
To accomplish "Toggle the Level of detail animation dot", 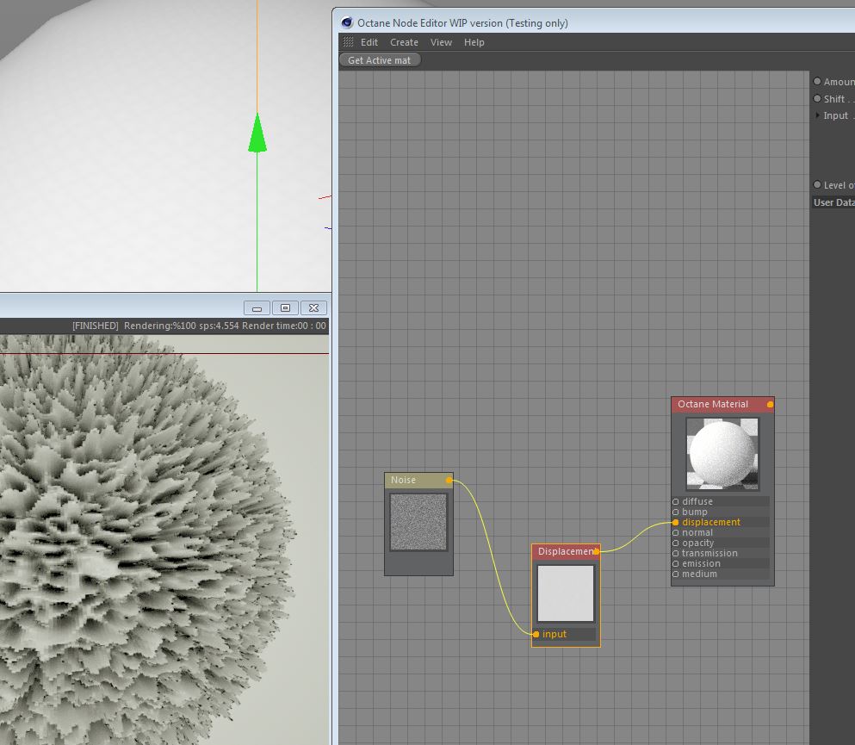I will coord(817,185).
